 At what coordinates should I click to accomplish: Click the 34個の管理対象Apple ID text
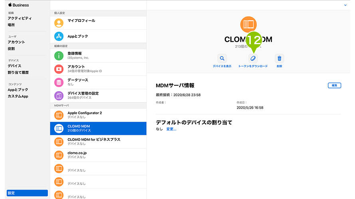point(85,71)
